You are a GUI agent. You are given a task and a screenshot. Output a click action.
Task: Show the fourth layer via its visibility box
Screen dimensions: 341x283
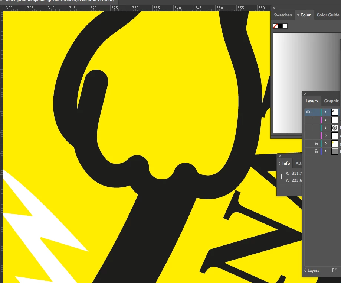pyautogui.click(x=308, y=136)
